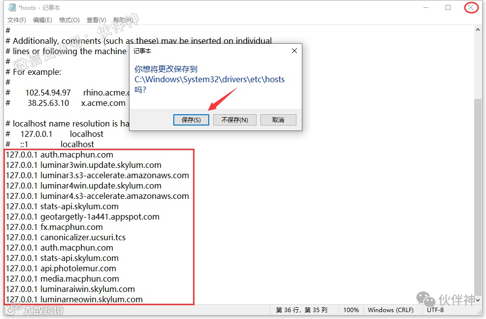Maximize the hosts Notepad window
The height and width of the screenshot is (319, 486).
click(x=448, y=7)
